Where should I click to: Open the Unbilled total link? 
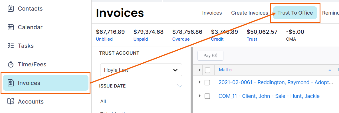click(x=104, y=39)
